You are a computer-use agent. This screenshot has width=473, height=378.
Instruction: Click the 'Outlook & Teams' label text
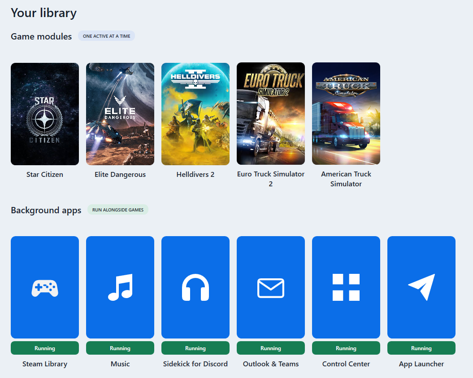pyautogui.click(x=271, y=364)
